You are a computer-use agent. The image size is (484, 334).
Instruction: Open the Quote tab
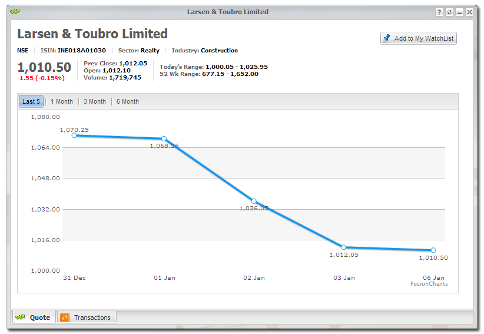point(34,318)
